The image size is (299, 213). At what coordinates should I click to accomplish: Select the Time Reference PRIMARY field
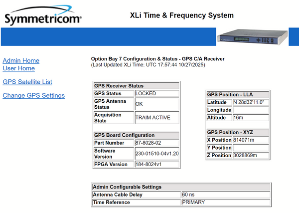click(x=226, y=202)
